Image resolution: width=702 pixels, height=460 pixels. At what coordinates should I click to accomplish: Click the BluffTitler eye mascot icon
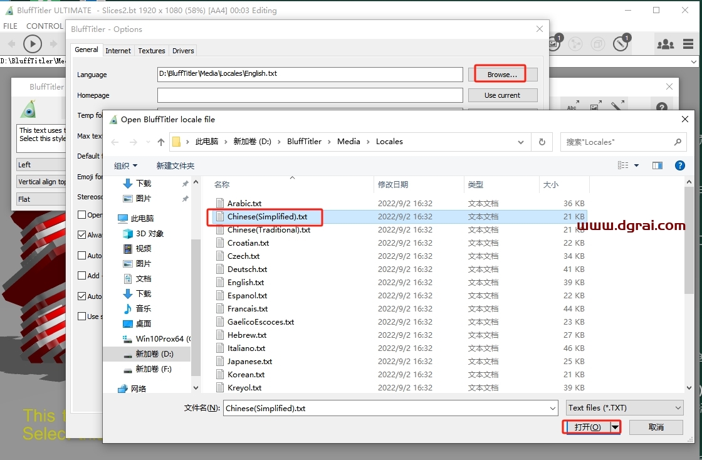tap(28, 109)
